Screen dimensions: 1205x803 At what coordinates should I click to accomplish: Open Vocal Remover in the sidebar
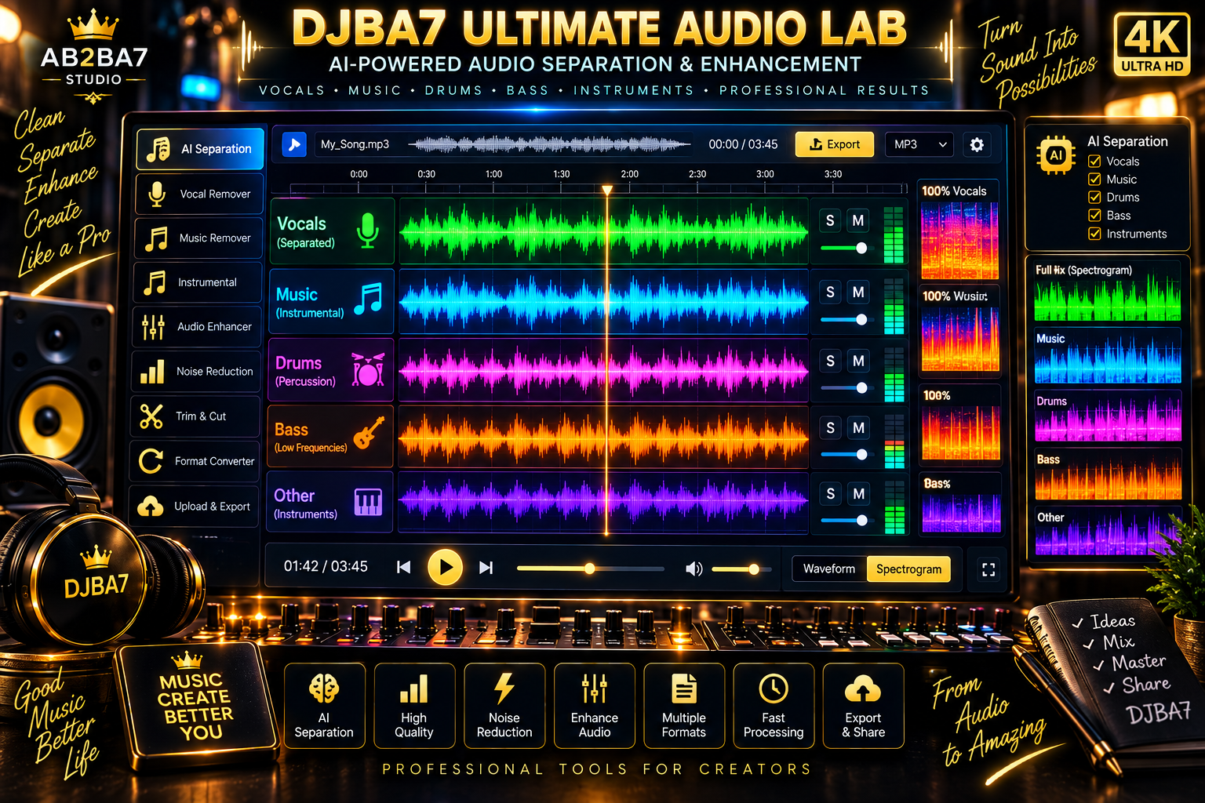point(198,194)
